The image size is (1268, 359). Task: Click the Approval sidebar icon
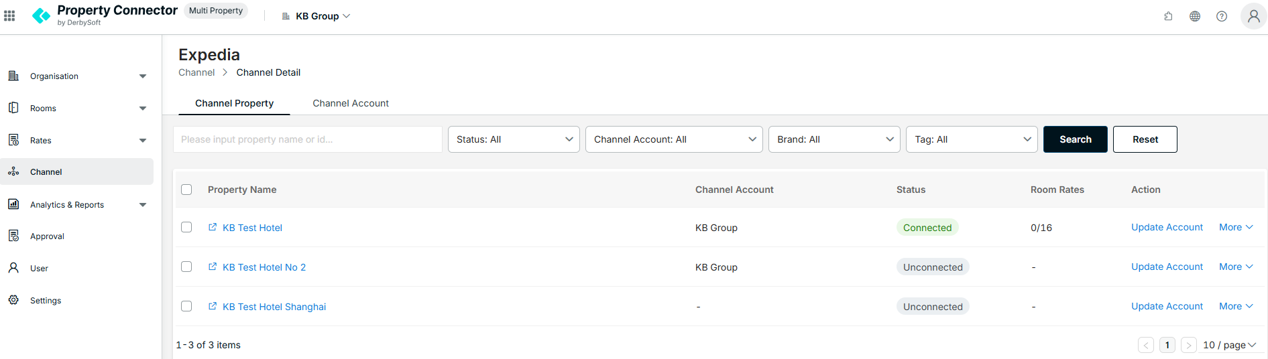13,236
